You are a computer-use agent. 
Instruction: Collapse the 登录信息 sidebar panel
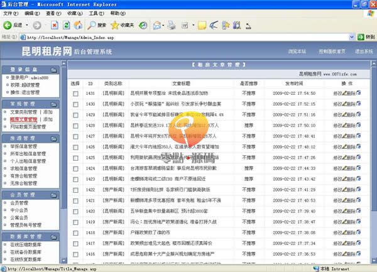53,70
